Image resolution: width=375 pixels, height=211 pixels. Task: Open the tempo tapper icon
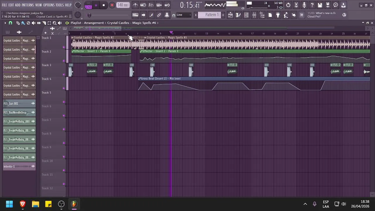point(286,15)
